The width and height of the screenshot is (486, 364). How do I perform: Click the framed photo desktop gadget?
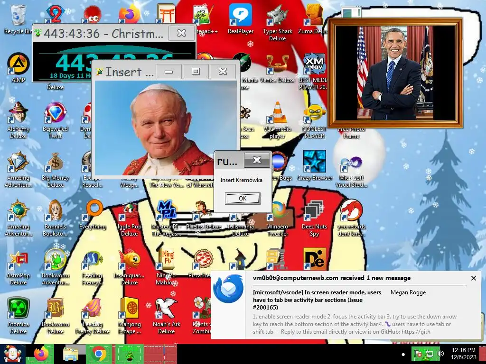click(395, 73)
